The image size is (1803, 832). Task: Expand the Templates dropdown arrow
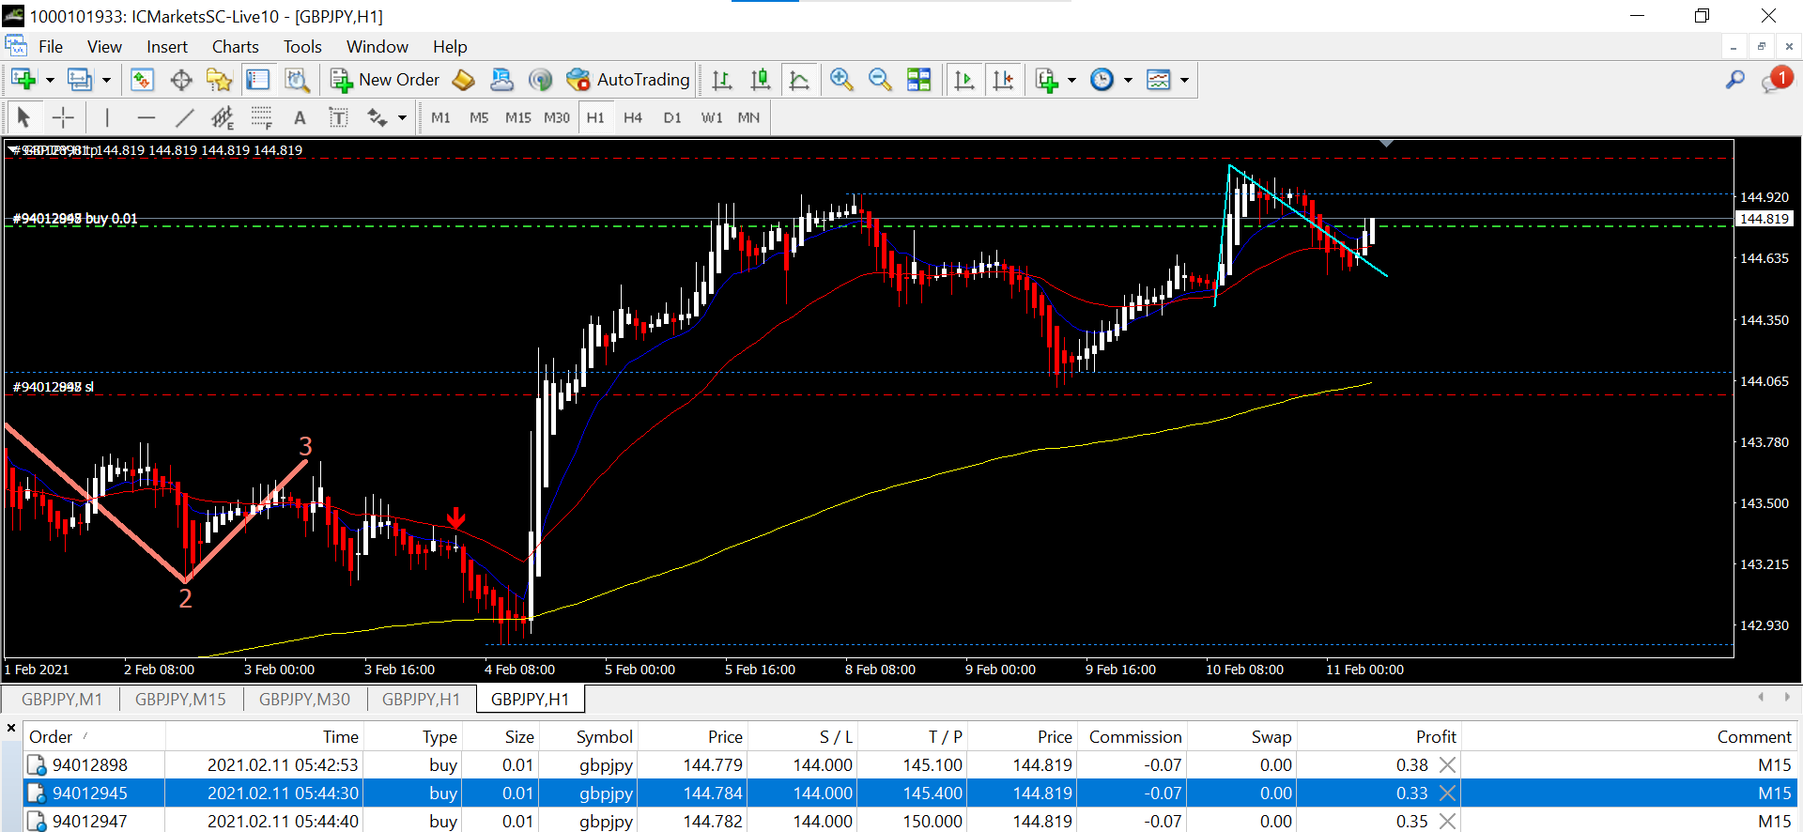tap(1184, 80)
